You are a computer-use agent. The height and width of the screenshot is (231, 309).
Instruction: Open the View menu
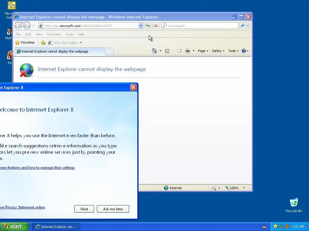pyautogui.click(x=39, y=34)
